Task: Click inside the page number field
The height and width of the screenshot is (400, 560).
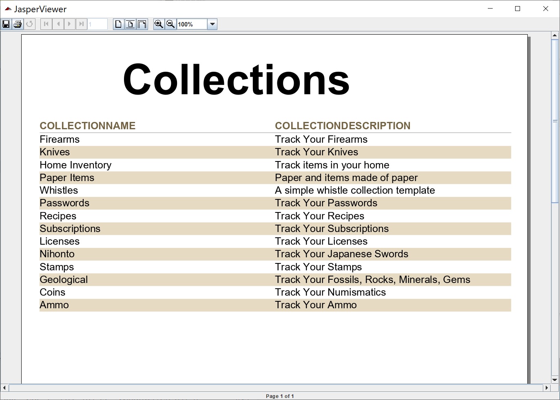Action: pos(98,24)
